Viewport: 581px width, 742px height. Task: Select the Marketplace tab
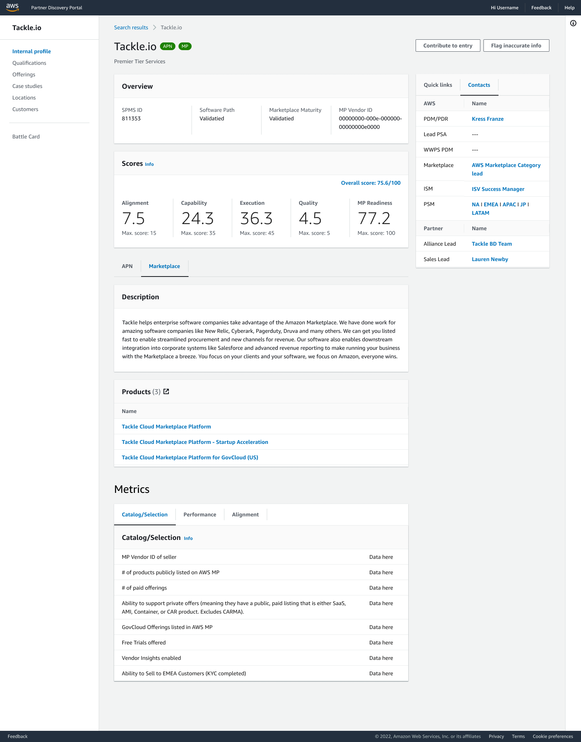[164, 266]
